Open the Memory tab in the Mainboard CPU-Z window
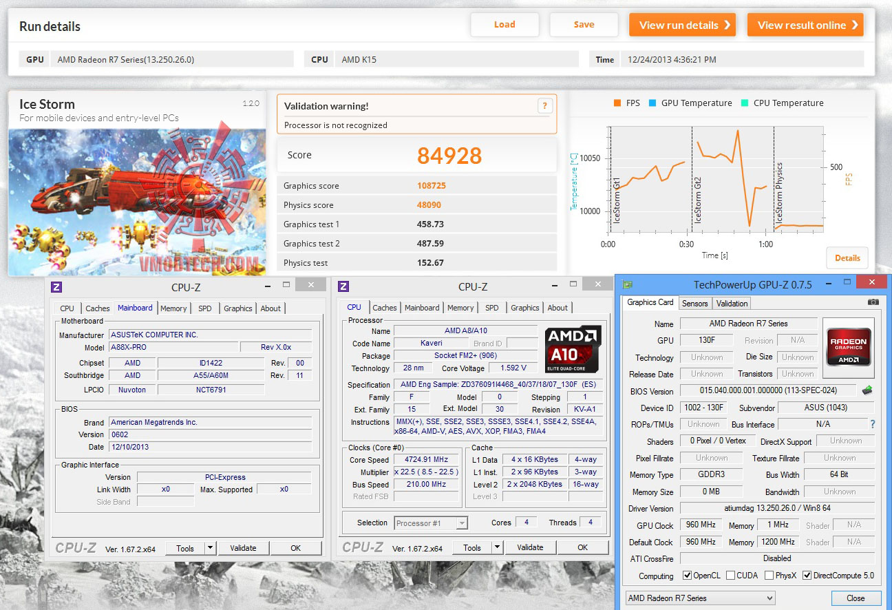 tap(173, 308)
